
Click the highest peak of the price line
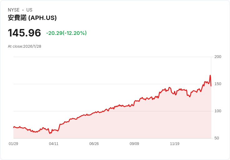210,75
